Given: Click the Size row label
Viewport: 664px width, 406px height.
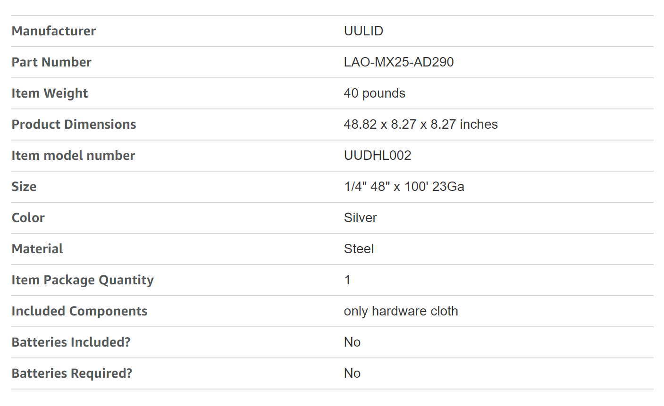Looking at the screenshot, I should tap(24, 187).
